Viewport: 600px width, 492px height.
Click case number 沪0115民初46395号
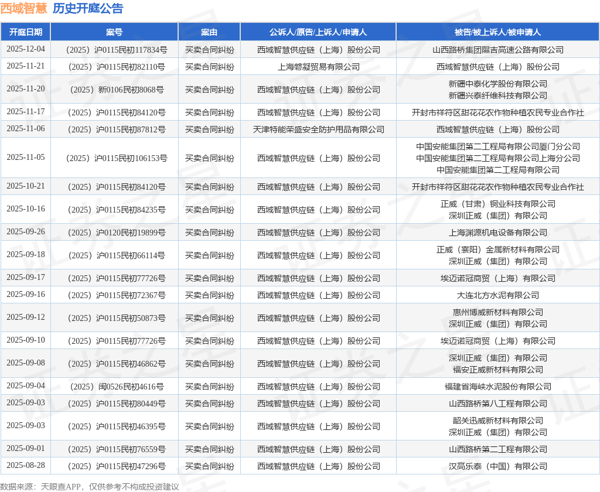(131, 426)
